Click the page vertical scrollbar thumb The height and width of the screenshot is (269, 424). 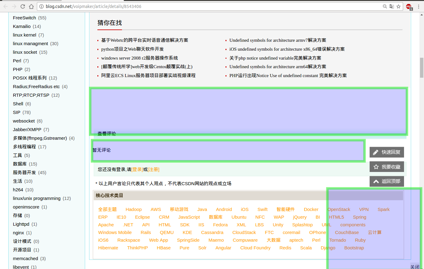[422, 68]
